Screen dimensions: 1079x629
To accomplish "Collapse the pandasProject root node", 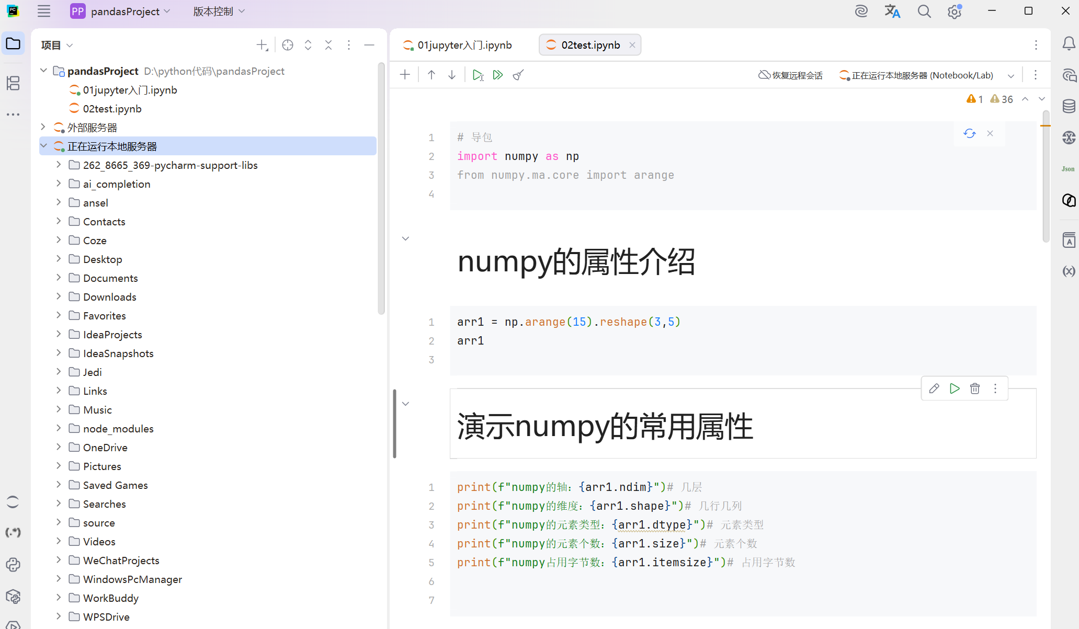I will pyautogui.click(x=44, y=71).
